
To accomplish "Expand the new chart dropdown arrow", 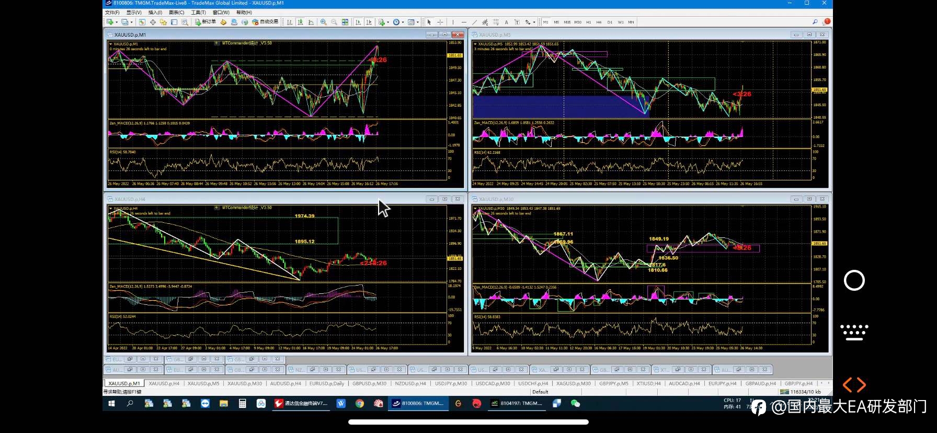I will click(x=117, y=22).
